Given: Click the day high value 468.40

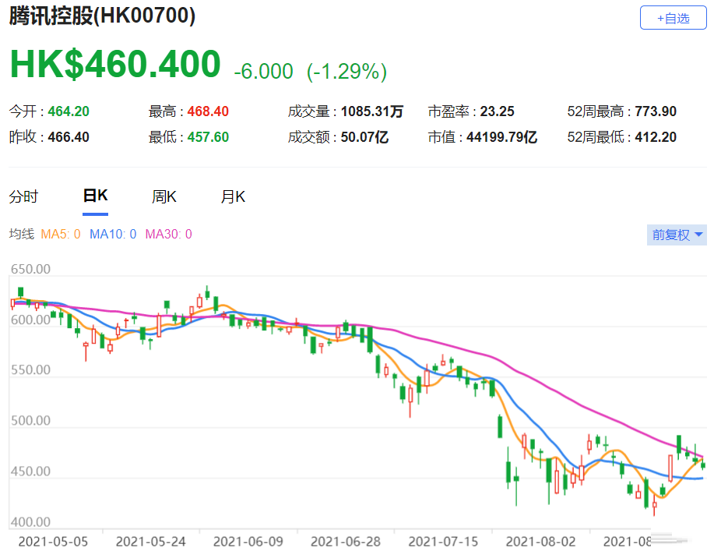Looking at the screenshot, I should click(208, 111).
